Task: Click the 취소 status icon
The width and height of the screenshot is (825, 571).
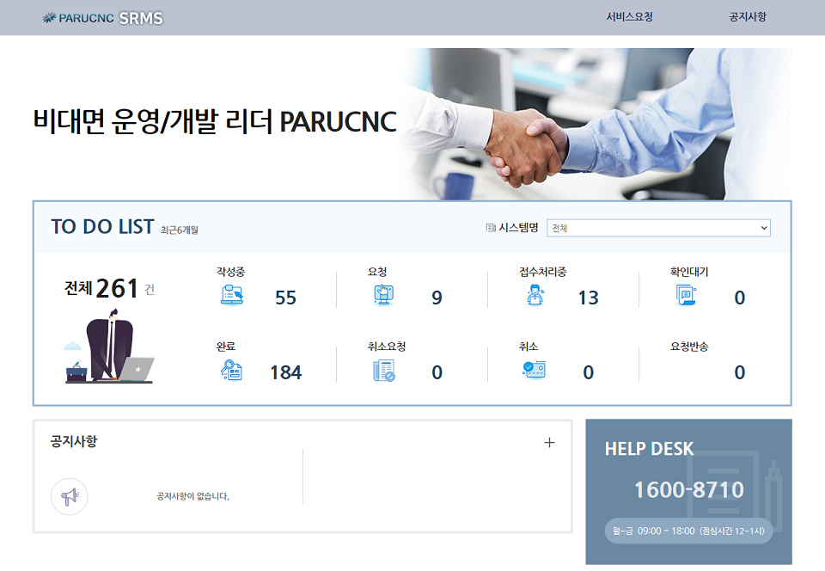Action: coord(535,370)
